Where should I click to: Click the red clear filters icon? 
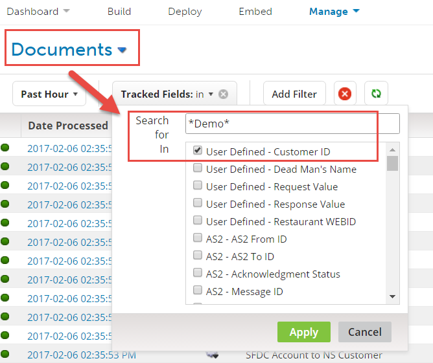(345, 94)
